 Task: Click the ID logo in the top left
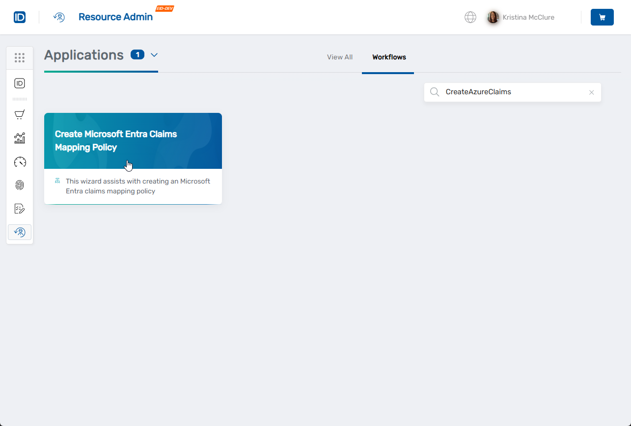(x=20, y=17)
